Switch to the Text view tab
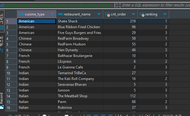 pos(2,44)
